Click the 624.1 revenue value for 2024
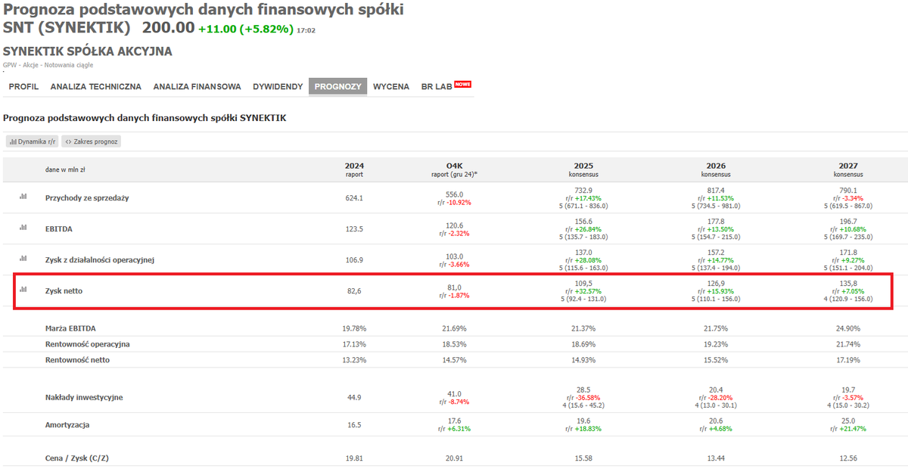This screenshot has height=469, width=908. point(354,198)
